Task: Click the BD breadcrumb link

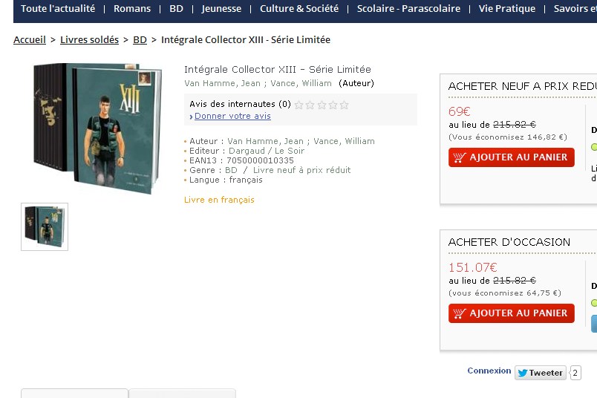Action: point(140,39)
